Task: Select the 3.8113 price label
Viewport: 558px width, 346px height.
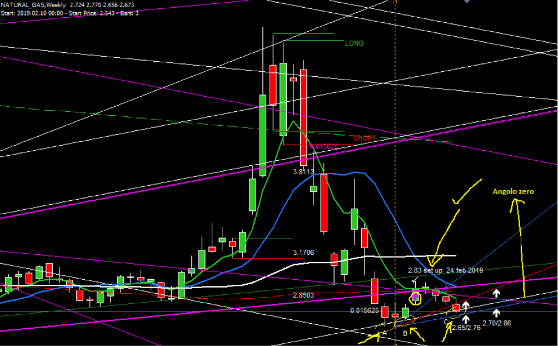Action: pos(303,172)
